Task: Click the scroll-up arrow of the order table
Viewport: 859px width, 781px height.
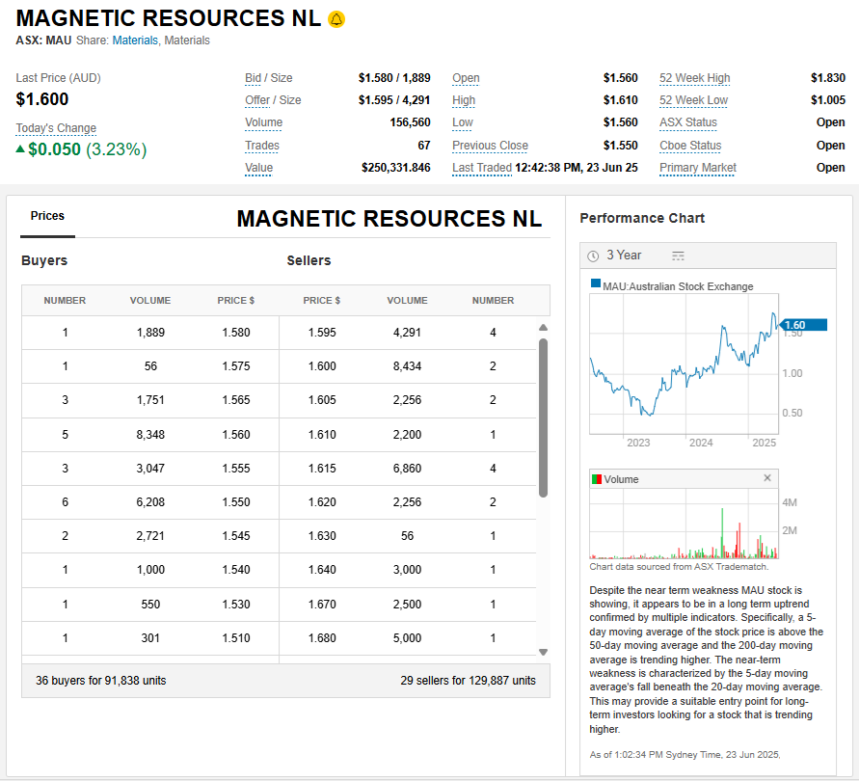Action: click(543, 328)
